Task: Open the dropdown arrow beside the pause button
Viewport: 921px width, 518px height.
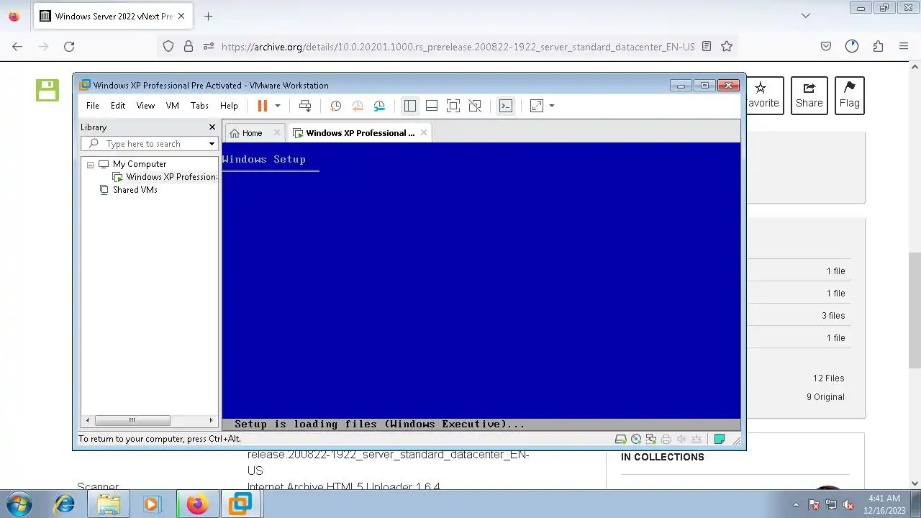Action: click(x=278, y=106)
